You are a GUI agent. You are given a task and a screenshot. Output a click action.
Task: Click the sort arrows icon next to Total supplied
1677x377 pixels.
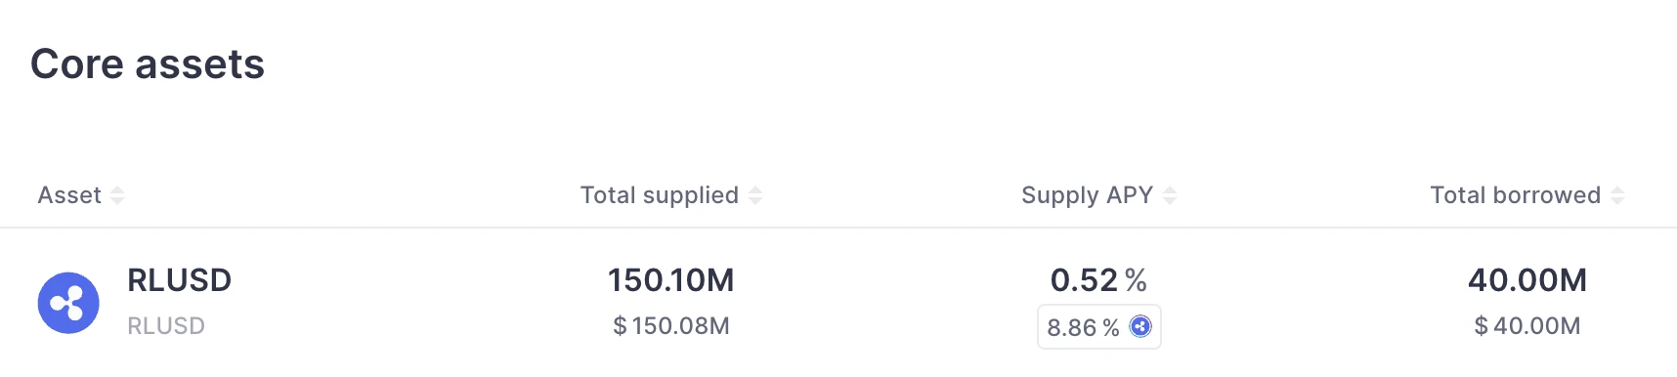[x=755, y=195]
